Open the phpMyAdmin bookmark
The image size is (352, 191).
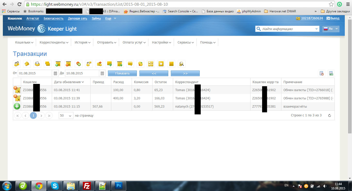click(249, 11)
